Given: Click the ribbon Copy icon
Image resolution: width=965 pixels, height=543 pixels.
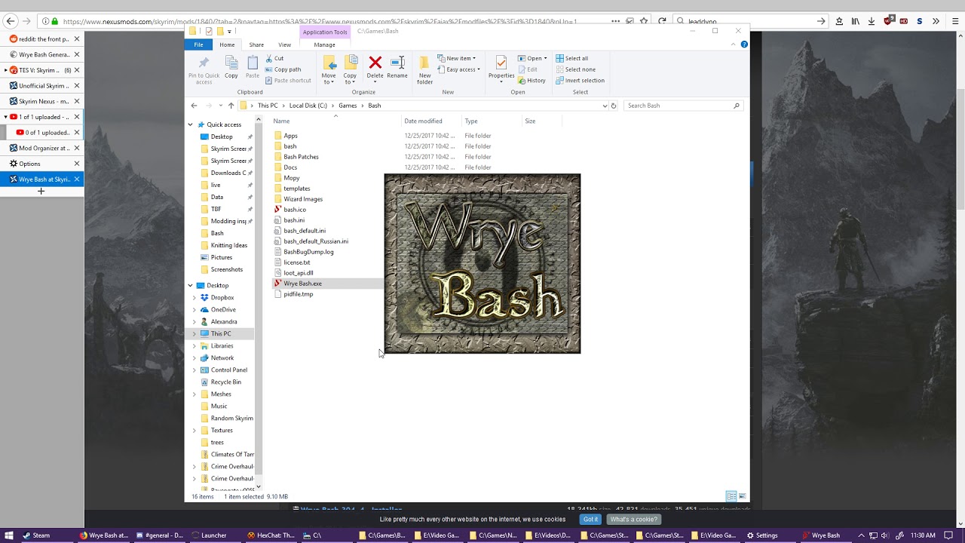Looking at the screenshot, I should tap(231, 67).
